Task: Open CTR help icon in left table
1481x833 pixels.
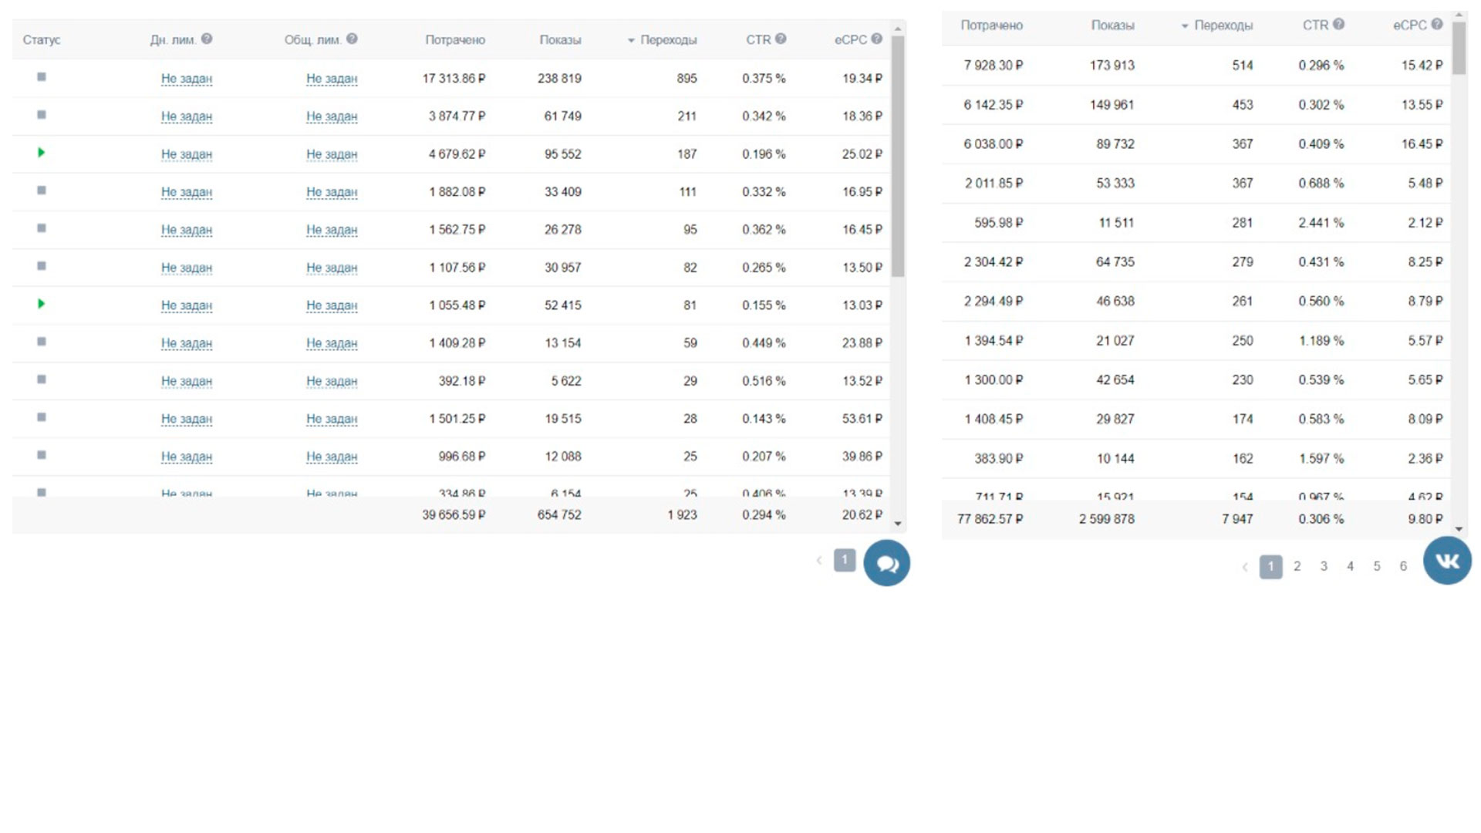Action: [781, 39]
